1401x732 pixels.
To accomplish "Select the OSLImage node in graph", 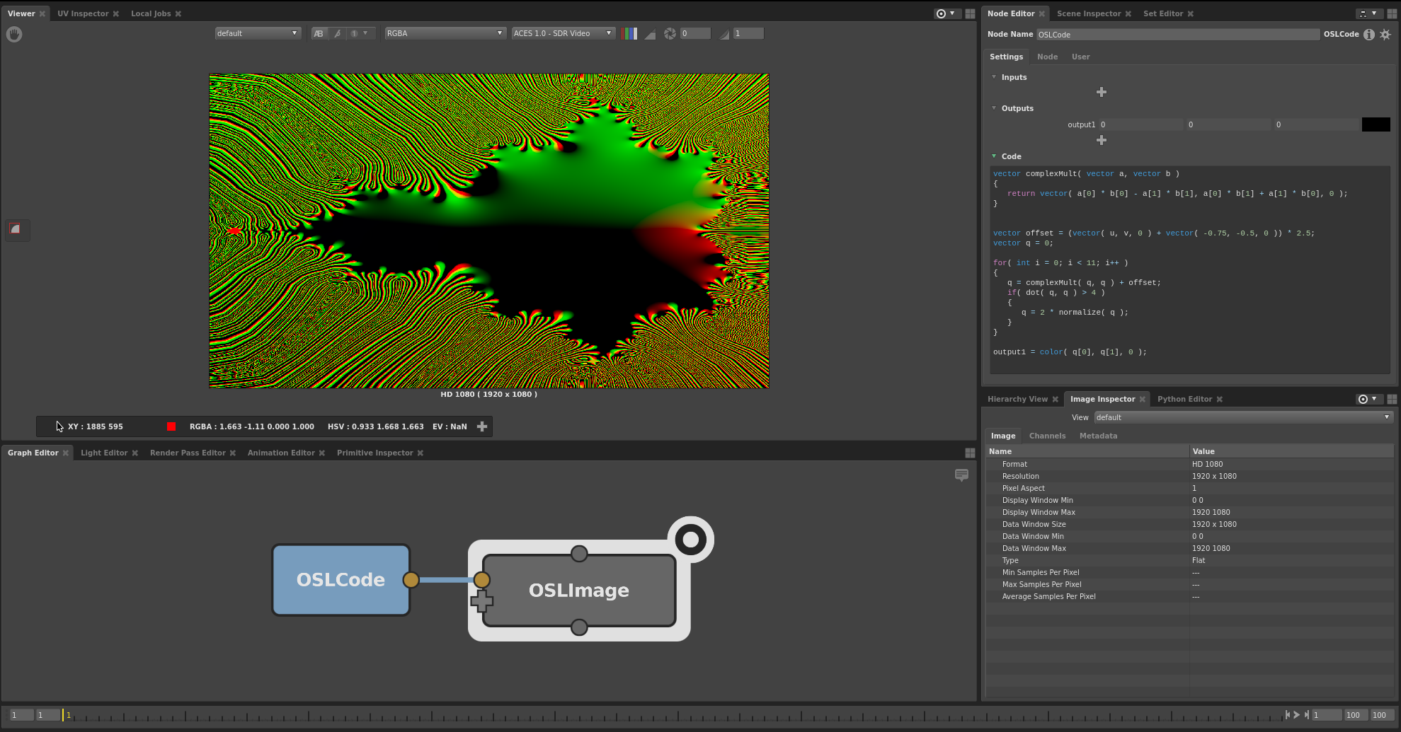I will pos(579,591).
